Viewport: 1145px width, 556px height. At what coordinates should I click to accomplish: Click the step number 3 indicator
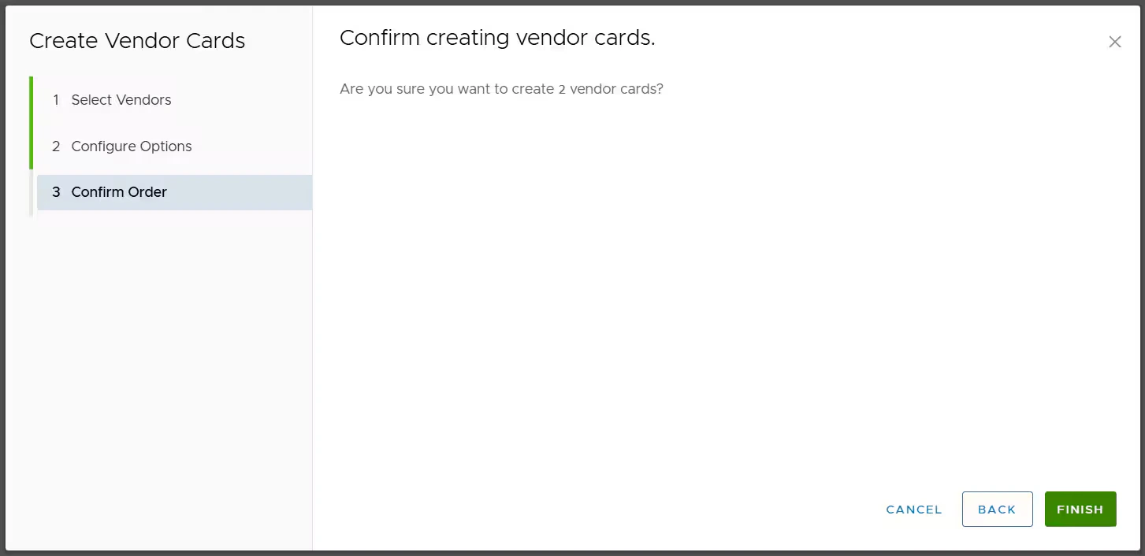[55, 192]
